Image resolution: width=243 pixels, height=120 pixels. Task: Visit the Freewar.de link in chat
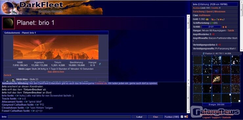(x=101, y=83)
